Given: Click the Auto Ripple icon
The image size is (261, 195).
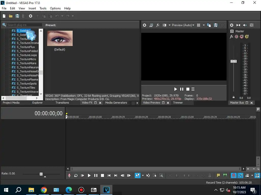Looking at the screenshot, I should pyautogui.click(x=247, y=175).
